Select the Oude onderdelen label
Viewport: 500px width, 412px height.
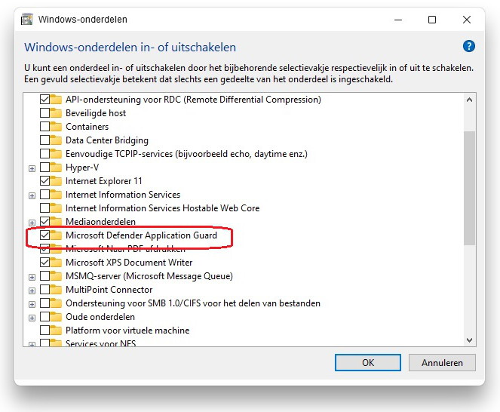tap(100, 317)
